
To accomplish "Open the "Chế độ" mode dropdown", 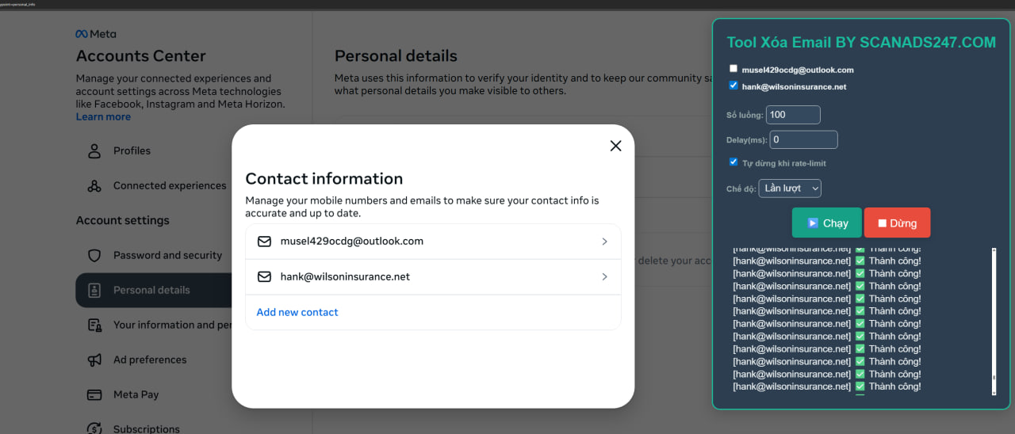I will pyautogui.click(x=789, y=188).
